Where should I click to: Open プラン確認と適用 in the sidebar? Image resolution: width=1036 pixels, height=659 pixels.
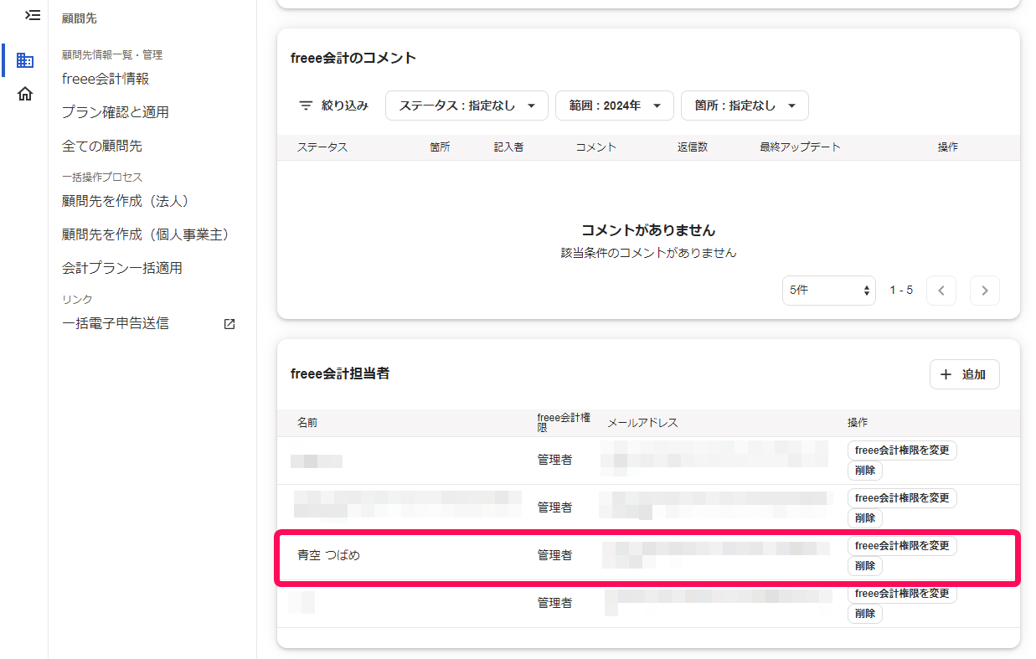[x=116, y=112]
